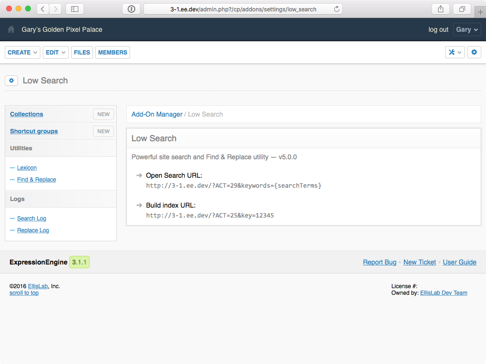Image resolution: width=486 pixels, height=364 pixels.
Task: Open the Collections sidebar link
Action: pos(27,114)
